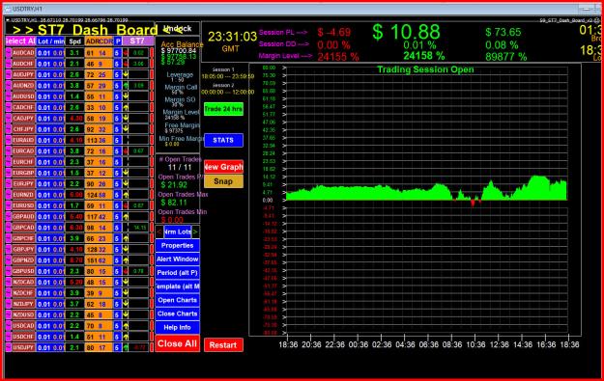Viewport: 604px width, 381px height.
Task: Open the chart dropdown triangle beside USDTRY,H1
Action: tap(8, 20)
